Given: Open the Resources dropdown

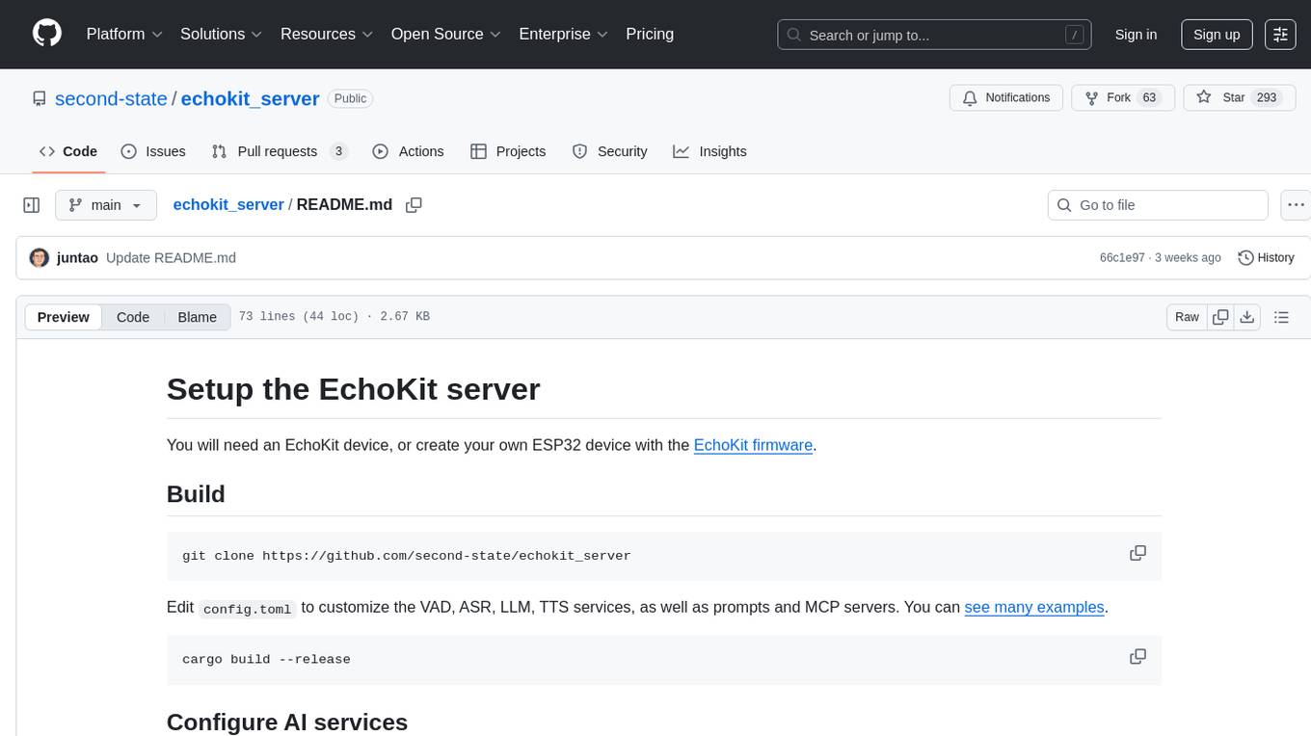Looking at the screenshot, I should [327, 34].
